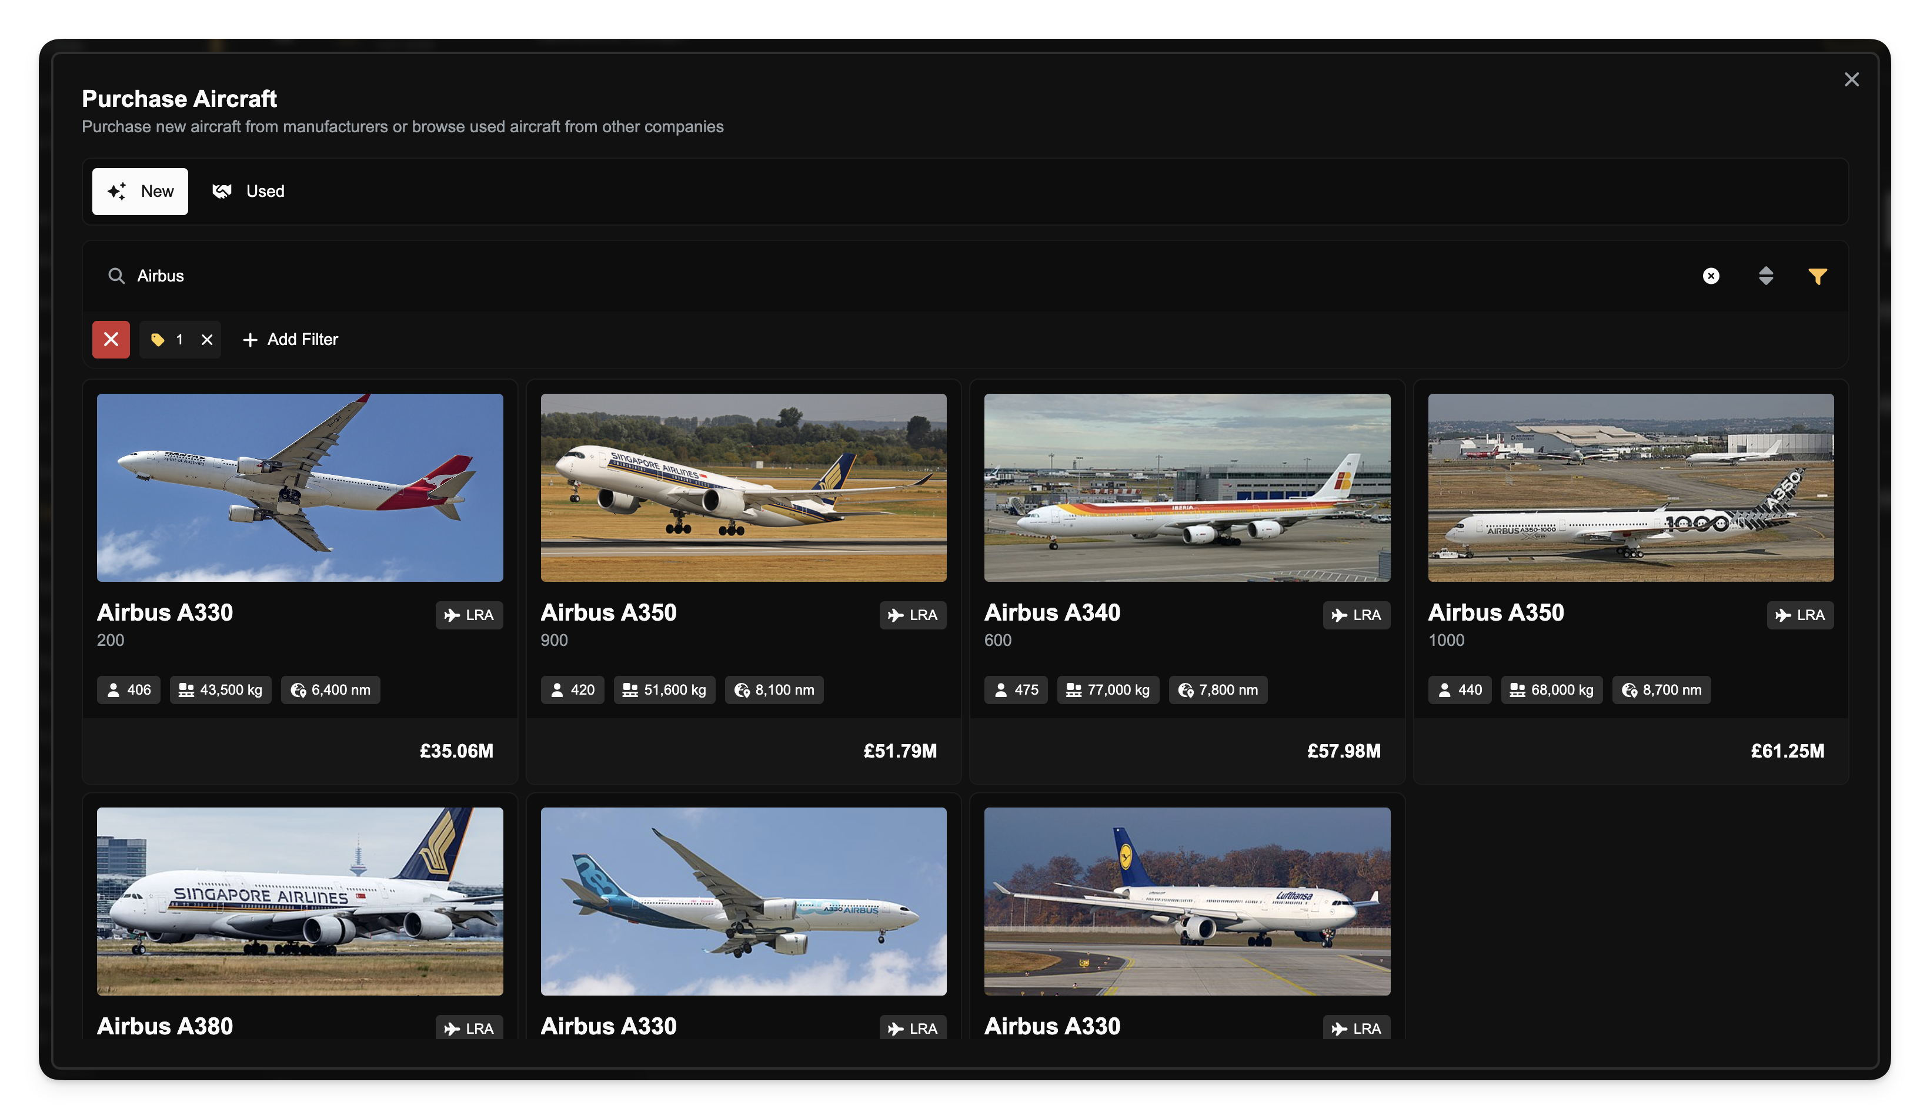The image size is (1930, 1119).
Task: Click the yellow tag filter icon
Action: point(158,339)
